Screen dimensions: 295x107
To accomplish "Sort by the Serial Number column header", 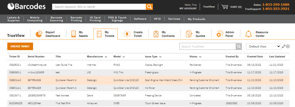I will pyautogui.click(x=36, y=57).
